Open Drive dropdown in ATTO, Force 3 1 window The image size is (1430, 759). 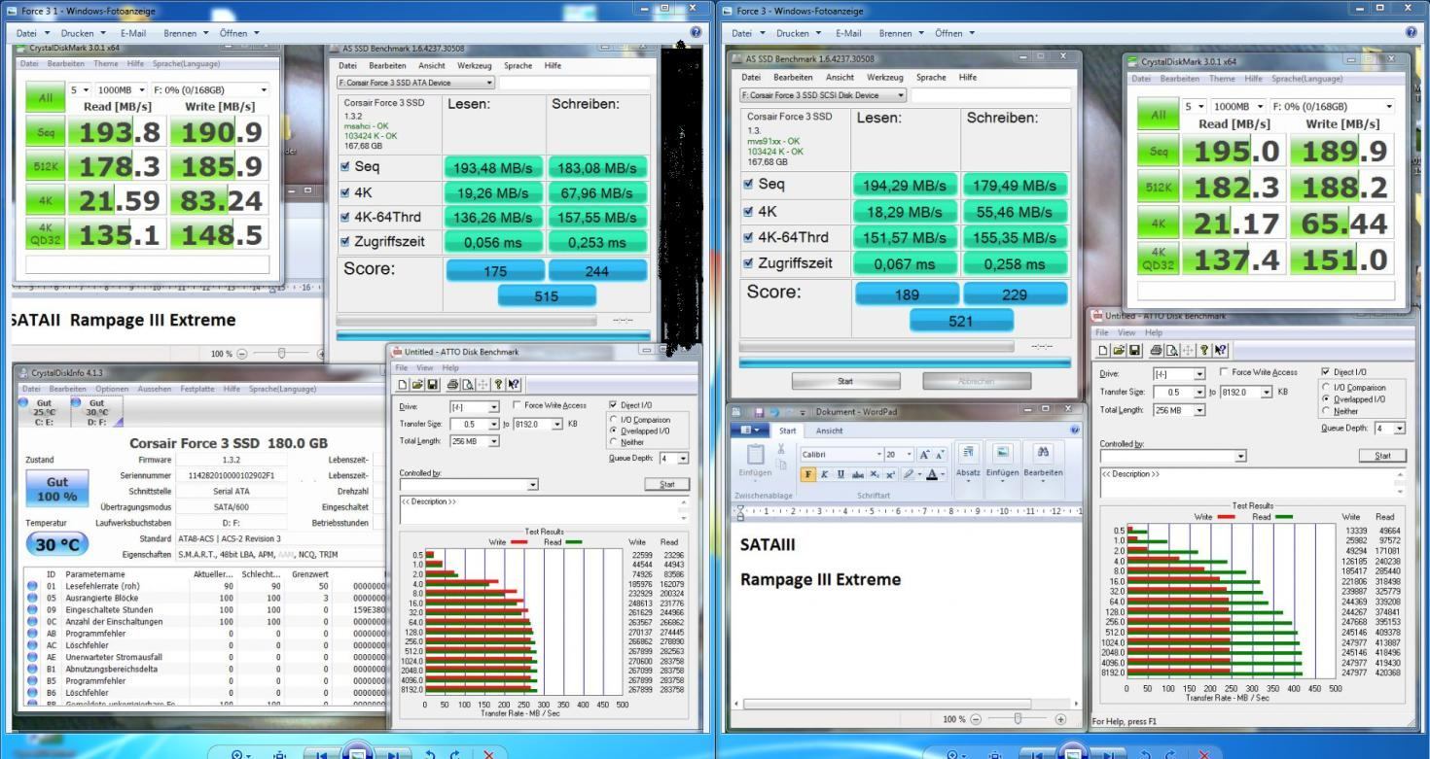click(x=493, y=407)
